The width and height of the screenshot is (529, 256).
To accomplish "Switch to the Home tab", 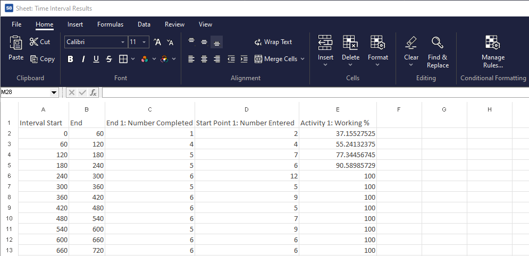I will click(45, 24).
